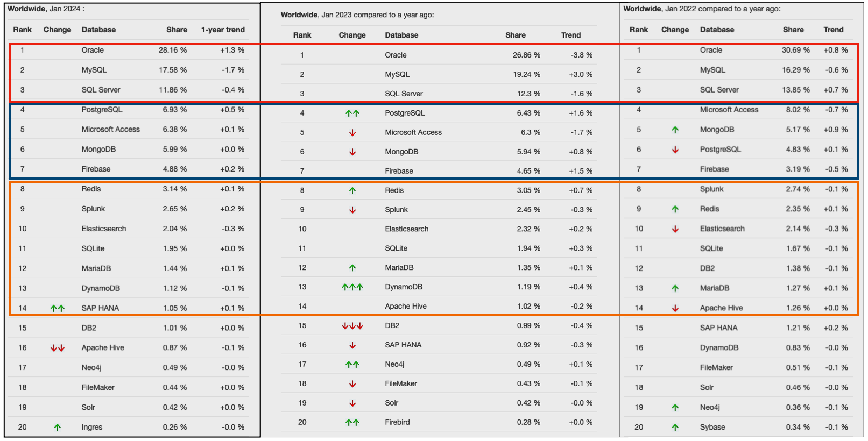
Task: Click the triple green arrows beside DynamoDB
Action: [x=352, y=287]
